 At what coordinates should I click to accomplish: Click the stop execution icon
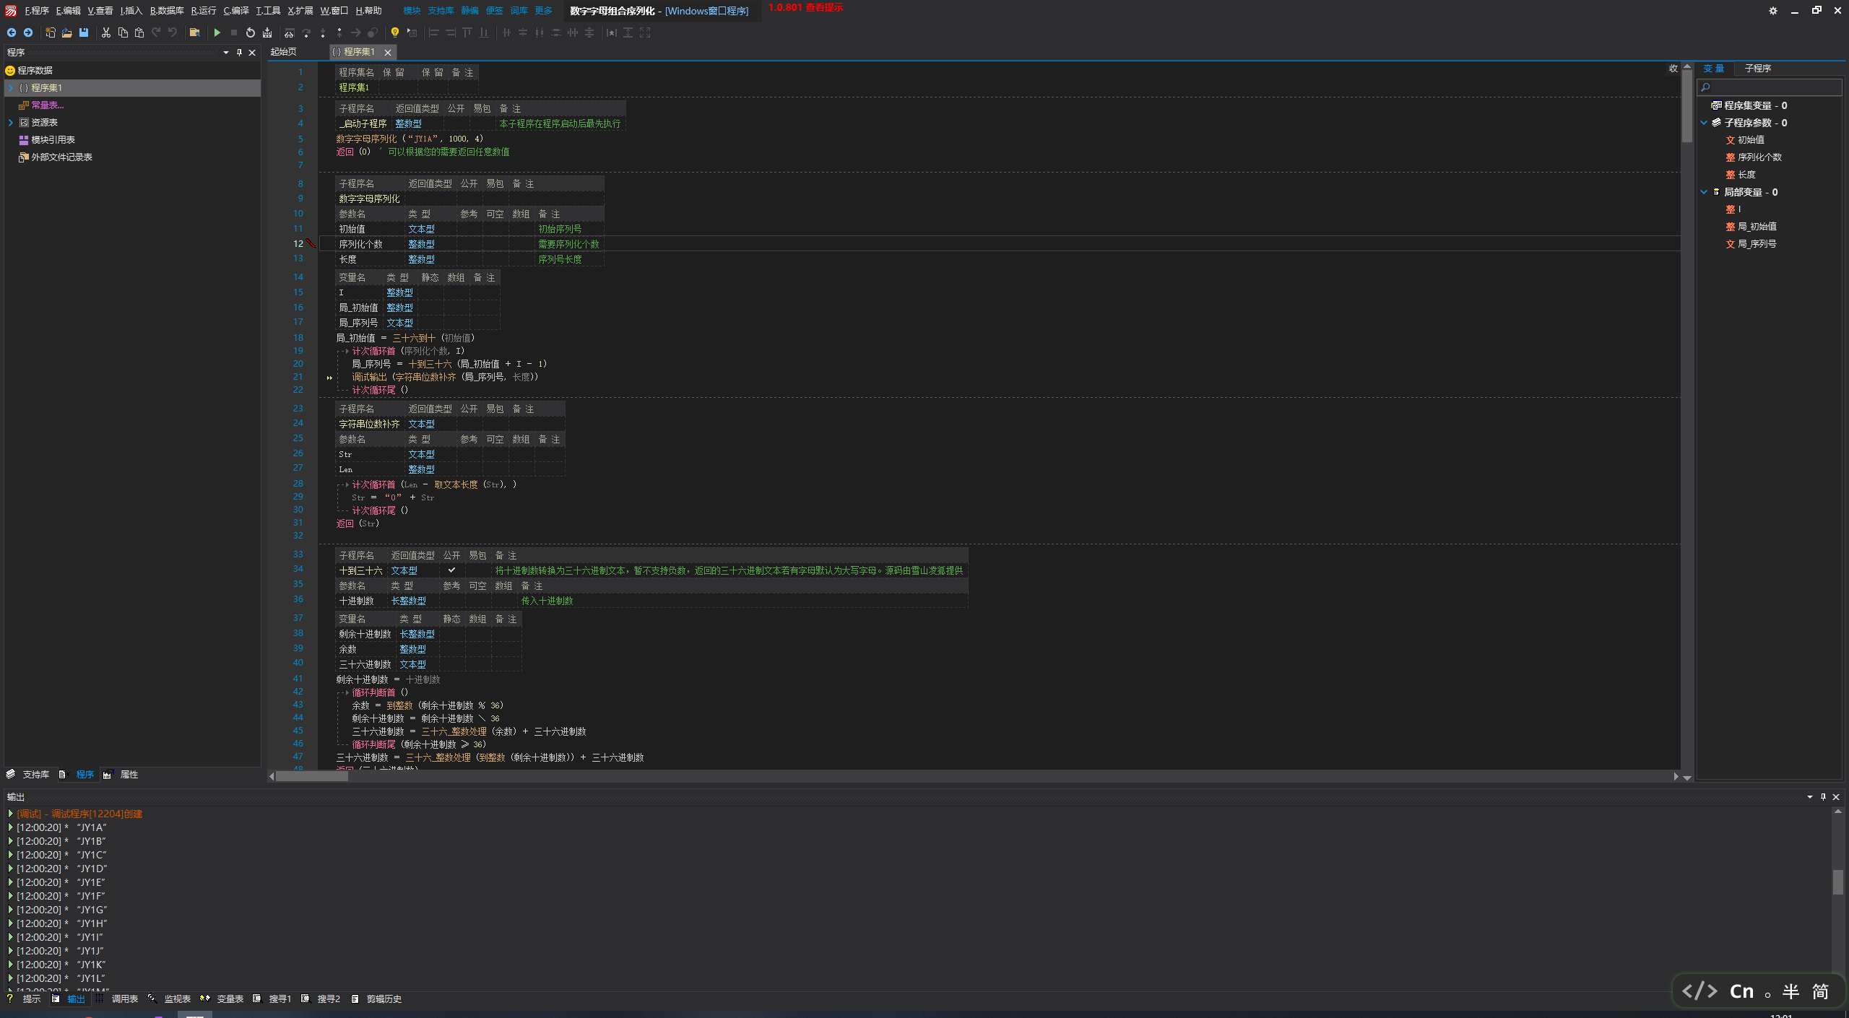pyautogui.click(x=230, y=34)
